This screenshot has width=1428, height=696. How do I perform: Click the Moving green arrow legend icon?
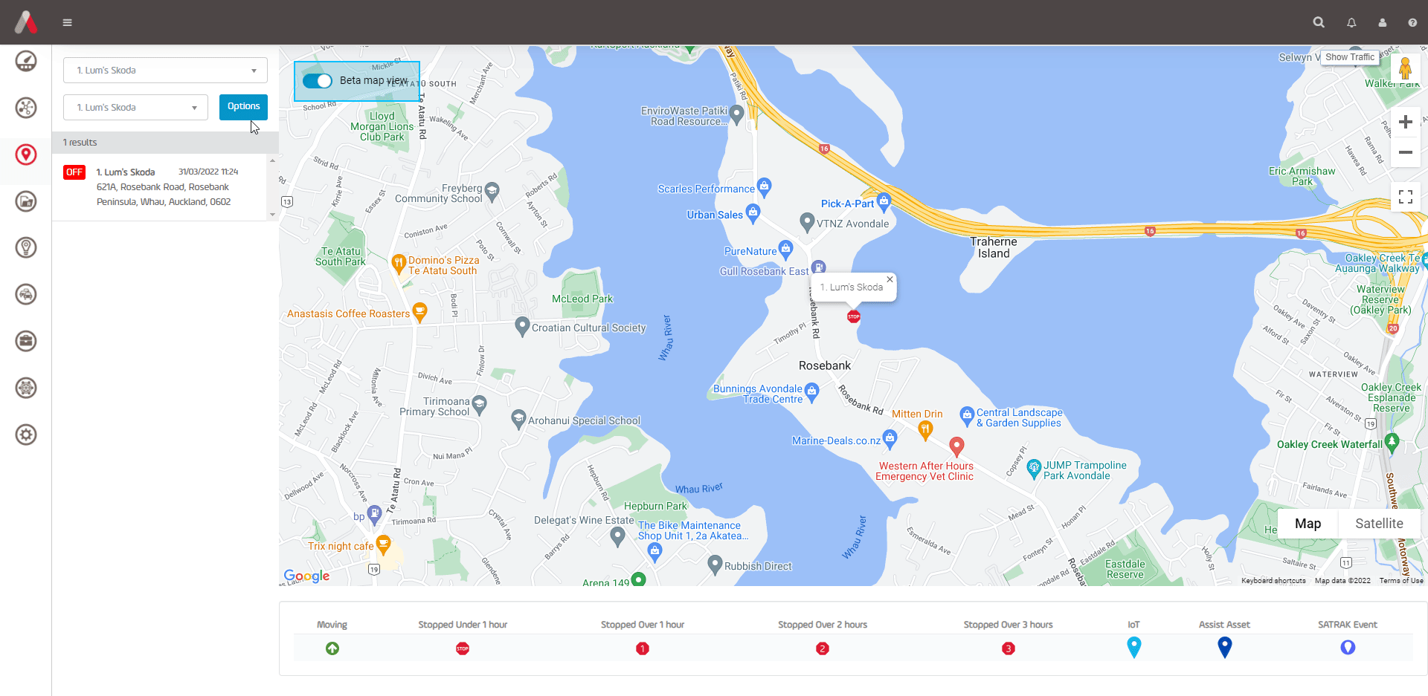[x=332, y=648]
